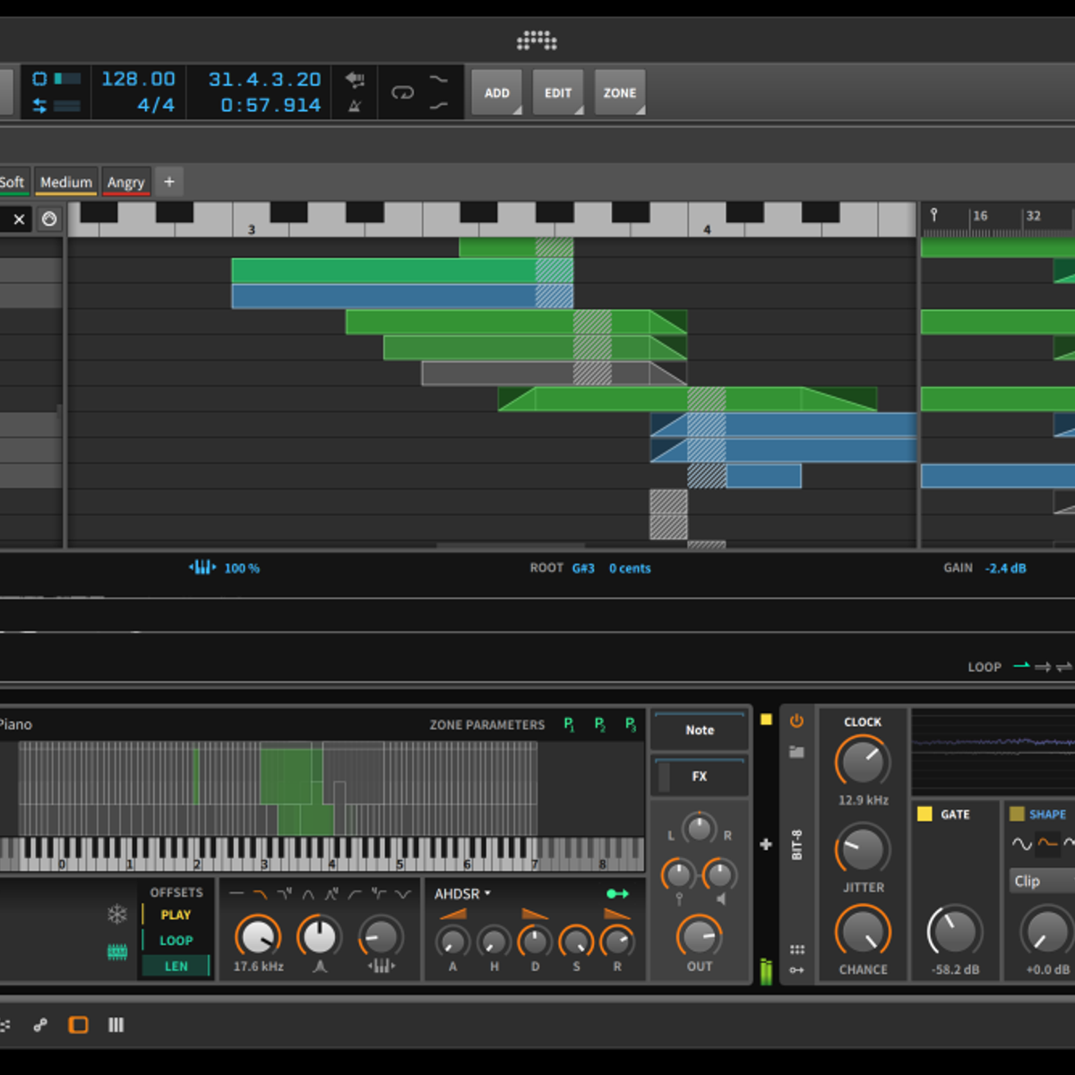
Task: Click the lower automation curve icon
Action: click(x=438, y=106)
